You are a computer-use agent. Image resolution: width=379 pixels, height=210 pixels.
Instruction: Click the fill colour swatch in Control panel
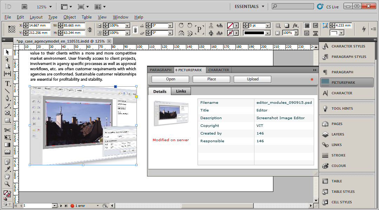pyautogui.click(x=230, y=26)
